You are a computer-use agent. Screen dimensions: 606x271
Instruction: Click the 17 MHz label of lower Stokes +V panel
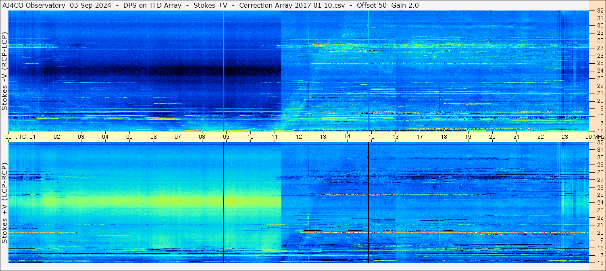600,255
